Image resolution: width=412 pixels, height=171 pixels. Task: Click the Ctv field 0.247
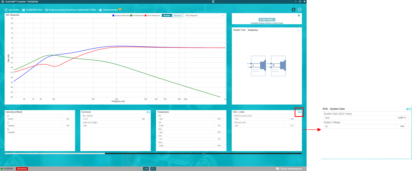(x=186, y=125)
